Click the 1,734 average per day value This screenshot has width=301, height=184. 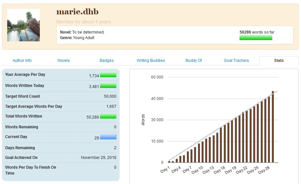click(x=94, y=76)
